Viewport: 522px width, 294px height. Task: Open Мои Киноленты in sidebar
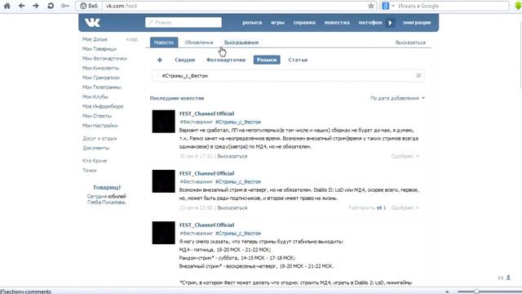pyautogui.click(x=100, y=68)
